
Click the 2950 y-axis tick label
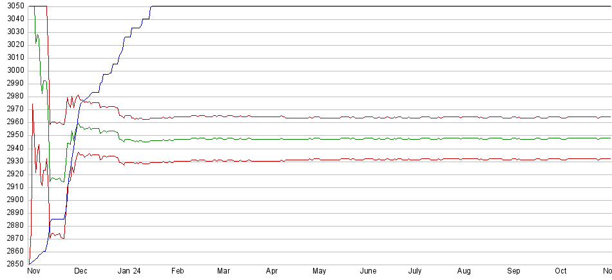coord(12,135)
